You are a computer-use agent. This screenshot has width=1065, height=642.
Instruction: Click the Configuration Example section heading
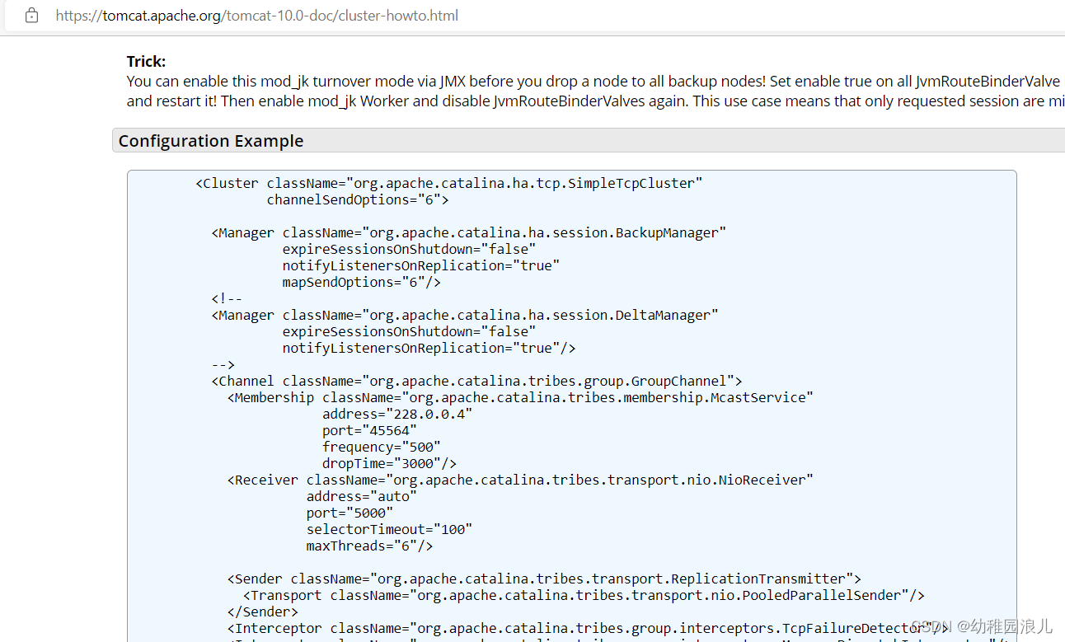coord(211,141)
